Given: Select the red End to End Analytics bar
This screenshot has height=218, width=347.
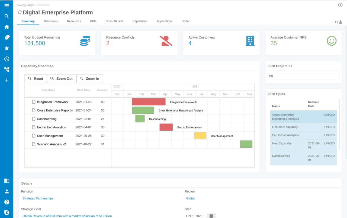Looking at the screenshot, I should click(166, 127).
